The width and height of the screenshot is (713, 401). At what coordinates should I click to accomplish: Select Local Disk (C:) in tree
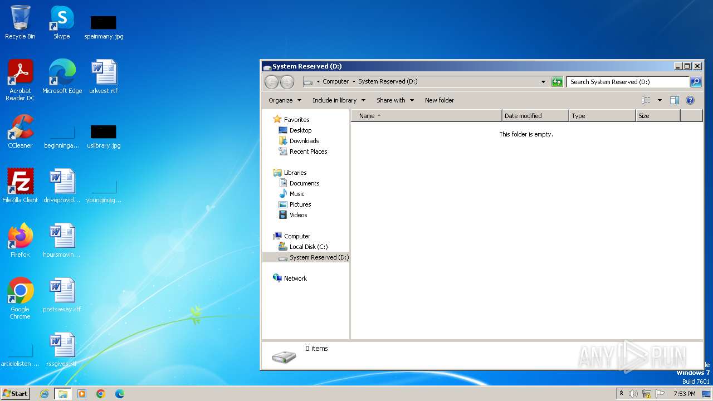(308, 247)
